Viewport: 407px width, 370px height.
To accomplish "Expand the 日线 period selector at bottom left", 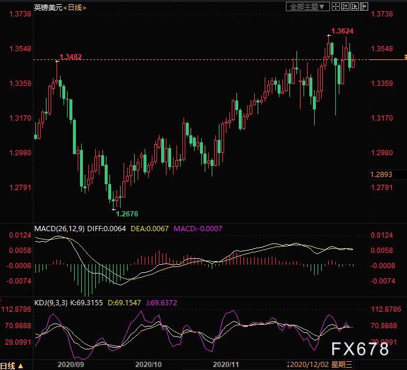I will (x=13, y=365).
